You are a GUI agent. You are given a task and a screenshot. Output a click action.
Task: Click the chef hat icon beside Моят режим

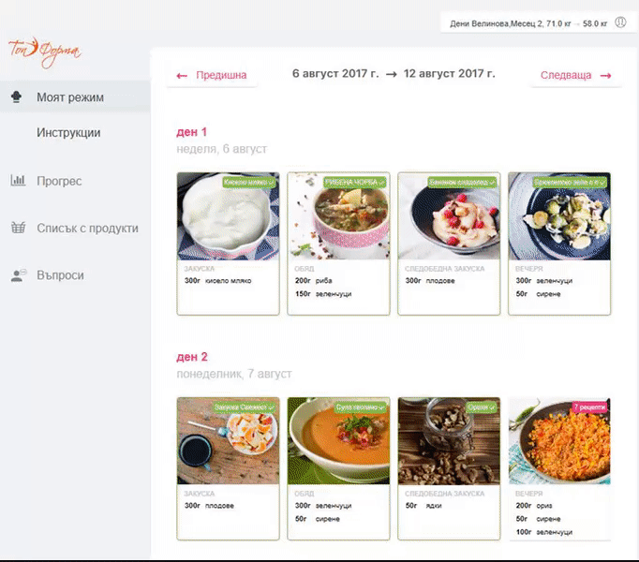click(x=16, y=97)
